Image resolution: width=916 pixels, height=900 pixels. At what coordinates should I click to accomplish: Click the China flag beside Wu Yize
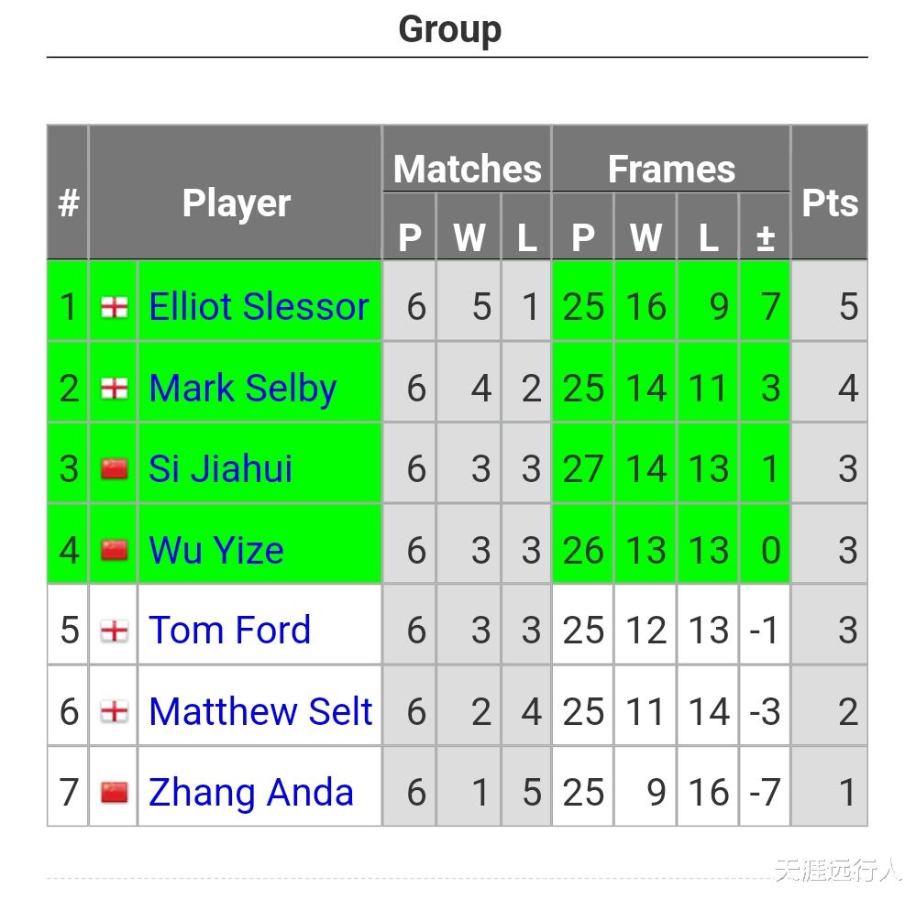tap(114, 550)
